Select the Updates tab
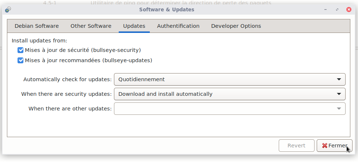This screenshot has width=358, height=162. coord(134,26)
